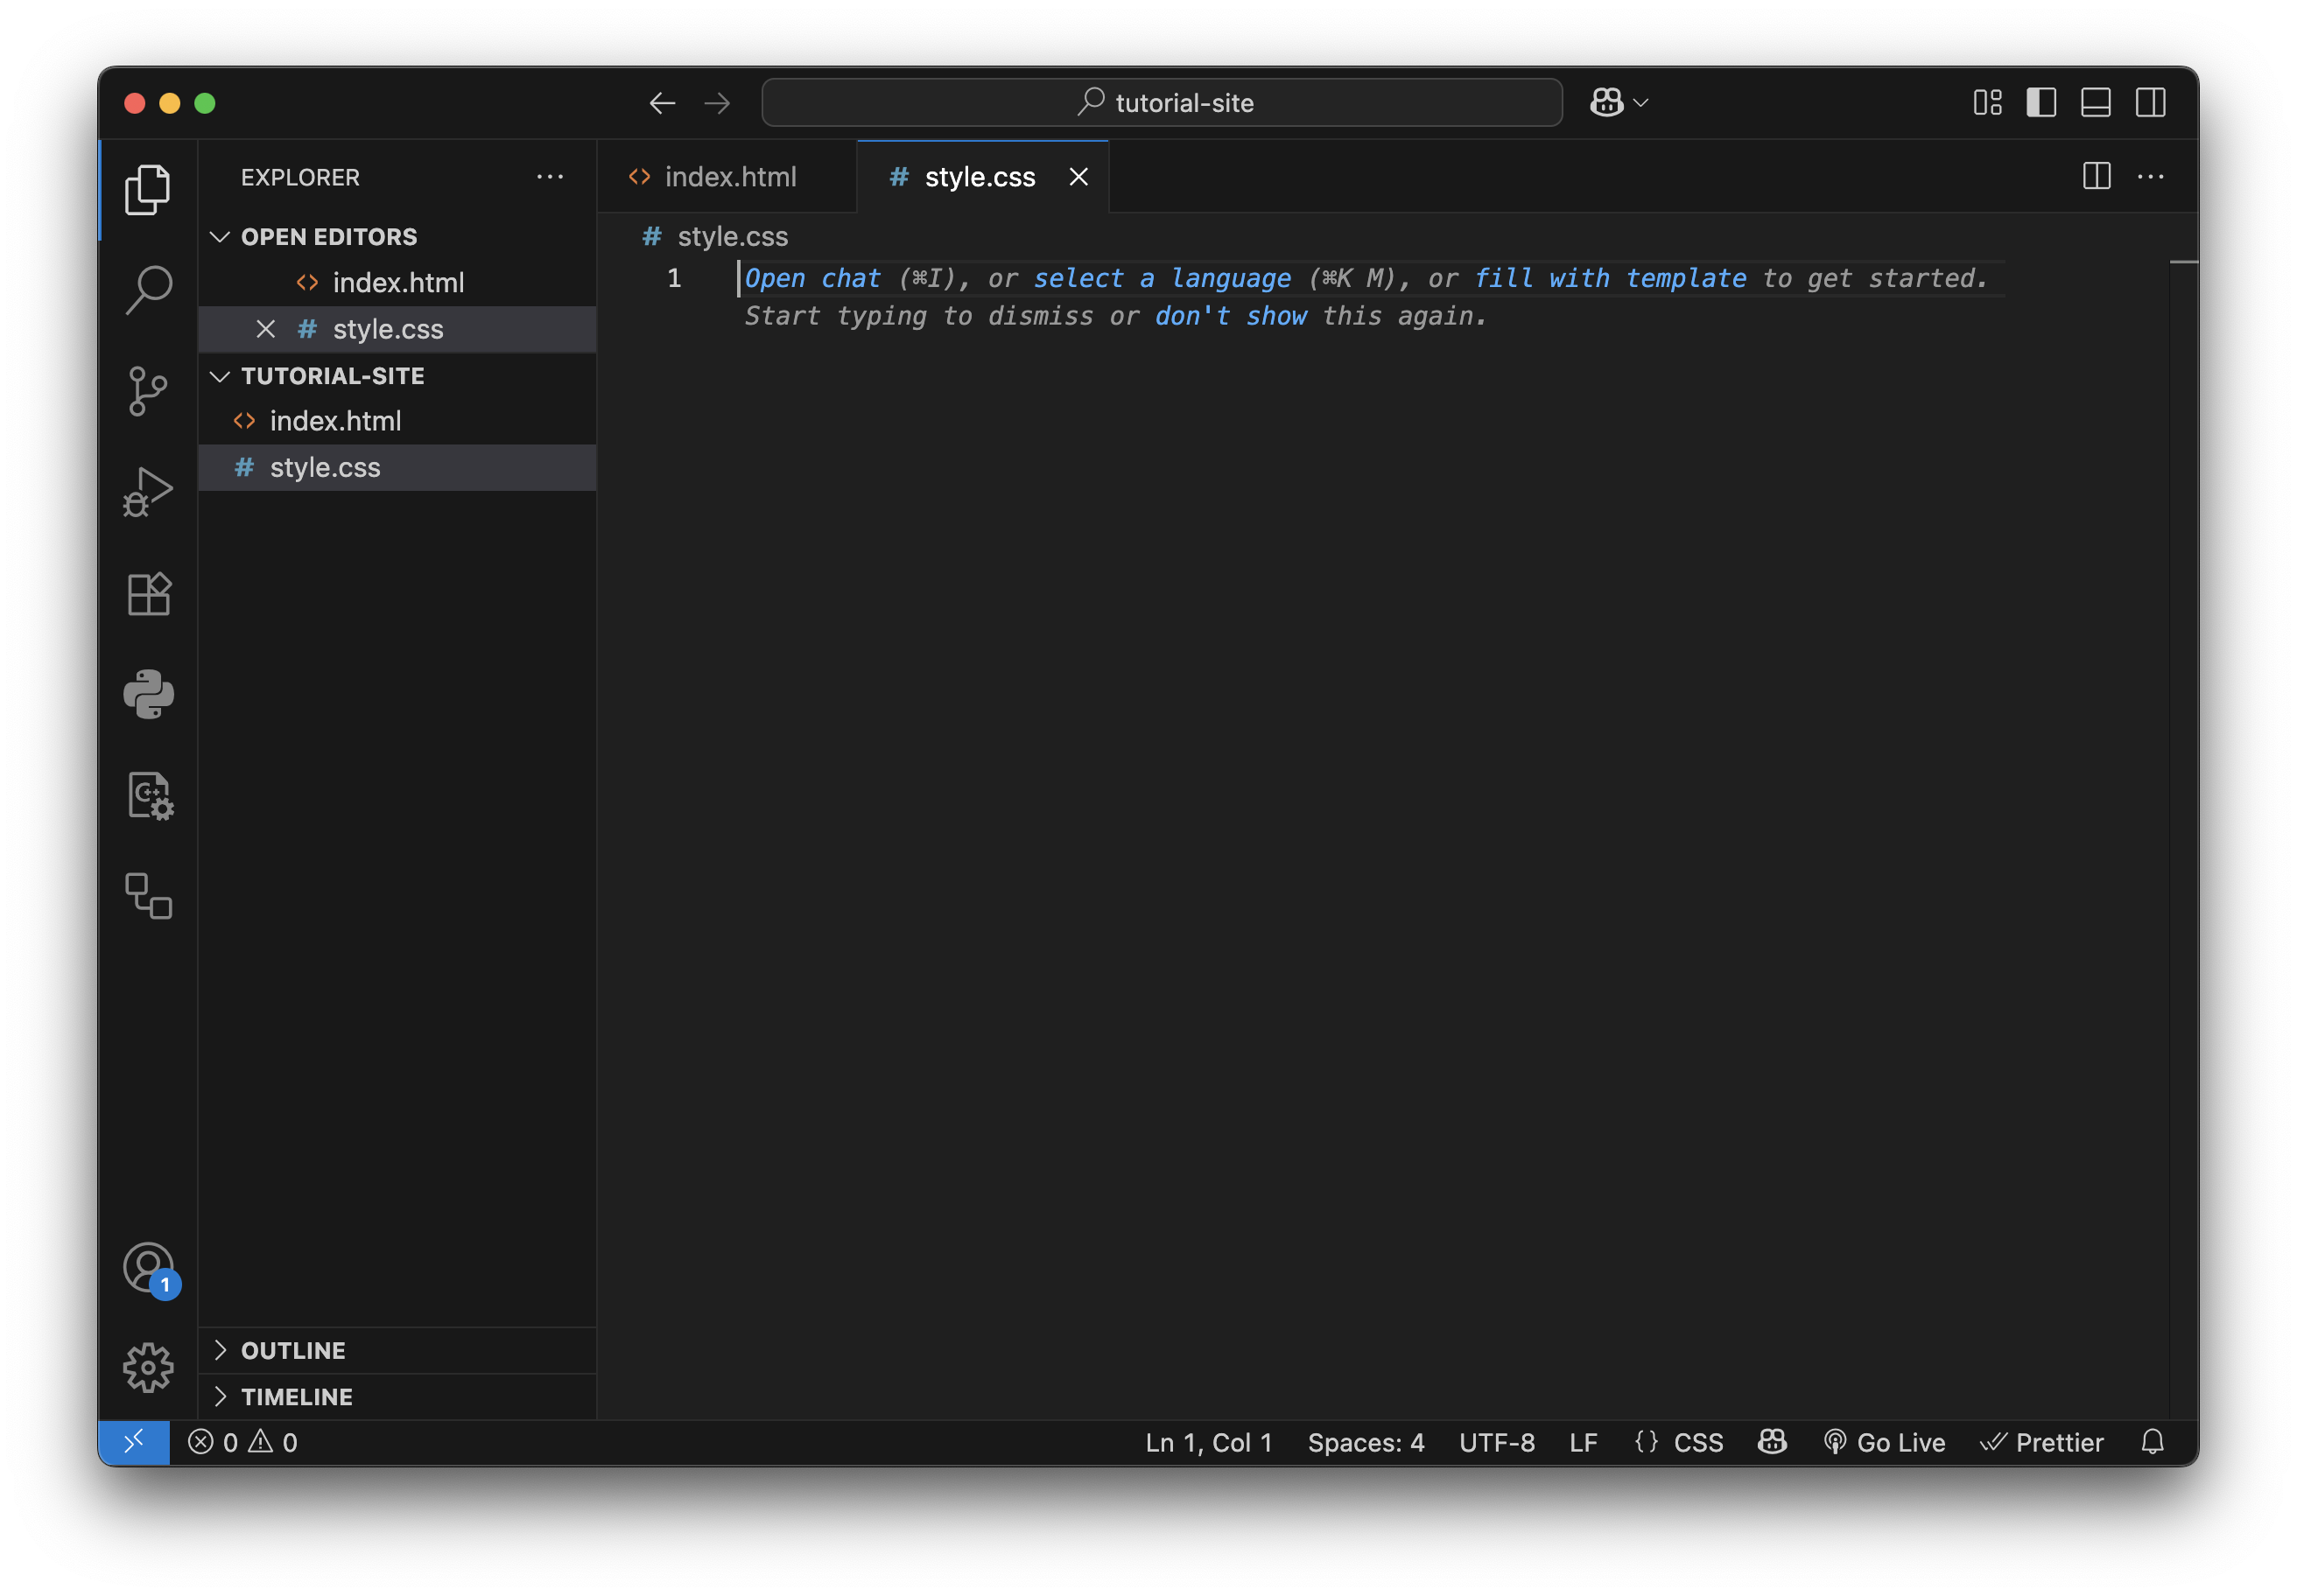Open the Manage gear menu

[148, 1368]
